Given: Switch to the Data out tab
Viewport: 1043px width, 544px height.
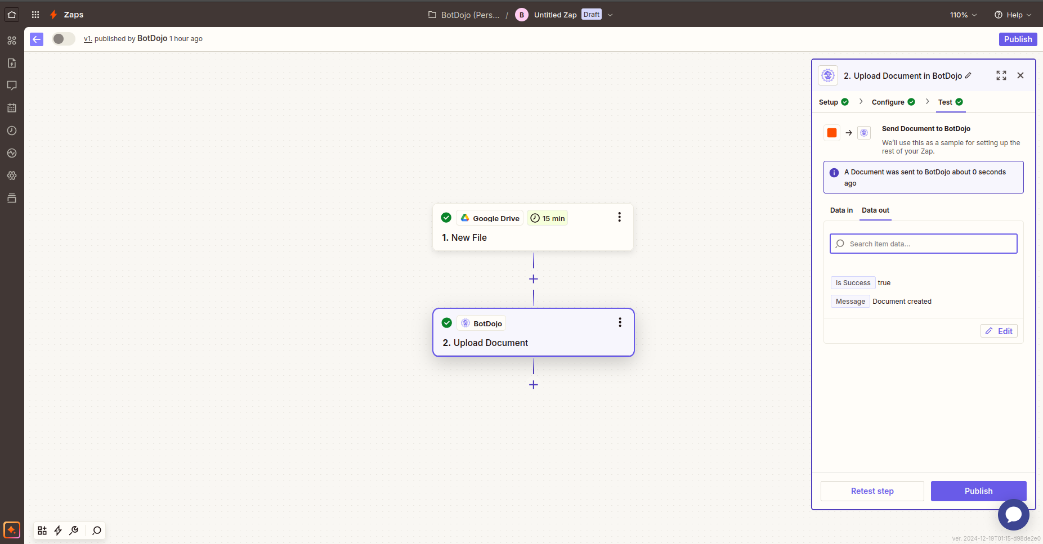Looking at the screenshot, I should [875, 210].
